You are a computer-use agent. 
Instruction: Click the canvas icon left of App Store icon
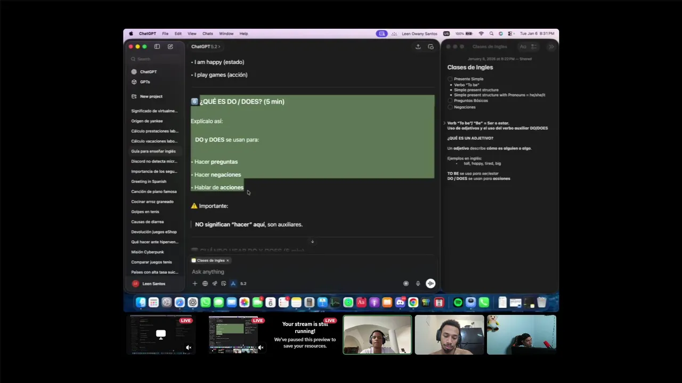pos(224,284)
